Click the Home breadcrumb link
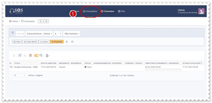Viewport: 212px width, 103px height. [x=14, y=21]
